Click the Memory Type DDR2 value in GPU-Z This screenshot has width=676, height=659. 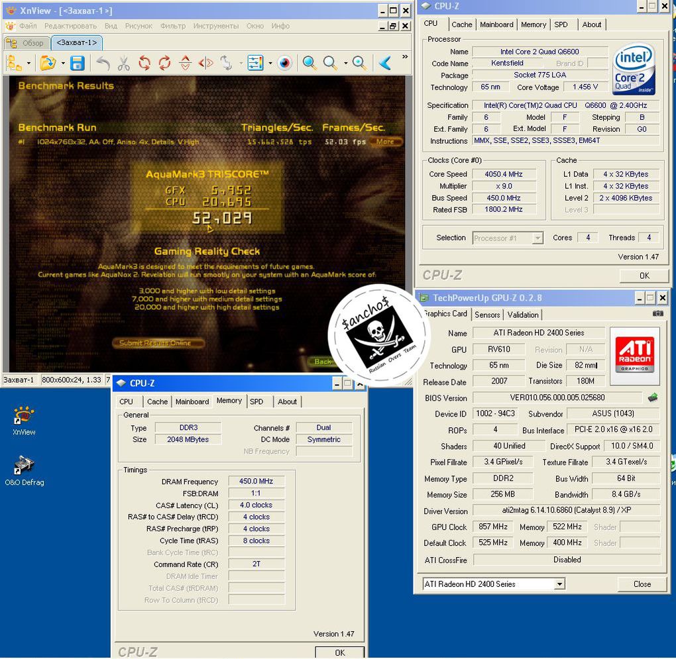[502, 478]
